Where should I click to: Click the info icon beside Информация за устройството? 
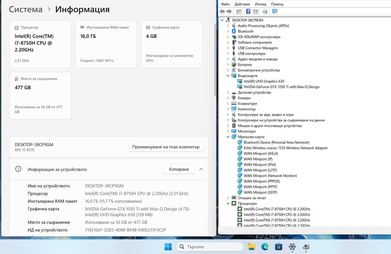(18, 169)
